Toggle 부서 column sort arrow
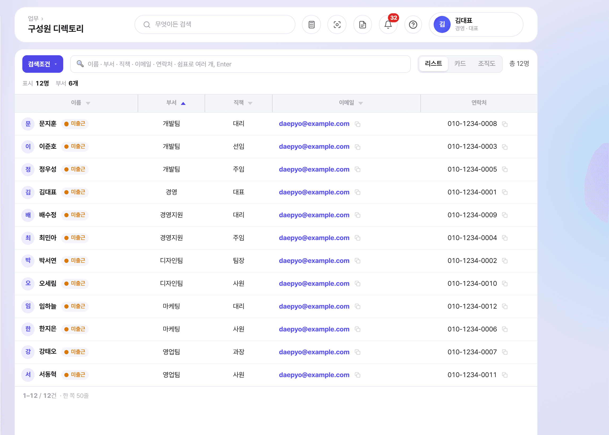This screenshot has width=609, height=435. pos(183,103)
